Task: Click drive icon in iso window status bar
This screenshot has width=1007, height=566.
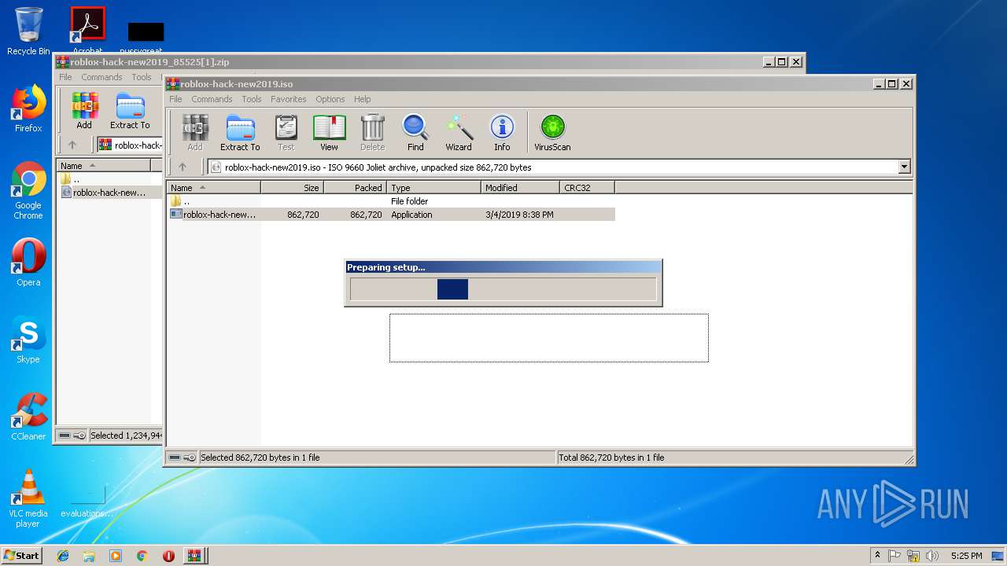Action: [x=175, y=458]
